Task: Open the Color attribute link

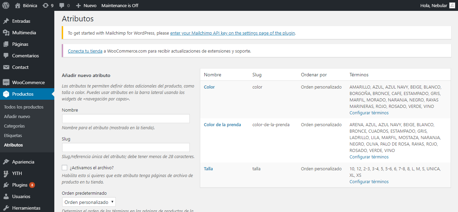Action: [209, 87]
